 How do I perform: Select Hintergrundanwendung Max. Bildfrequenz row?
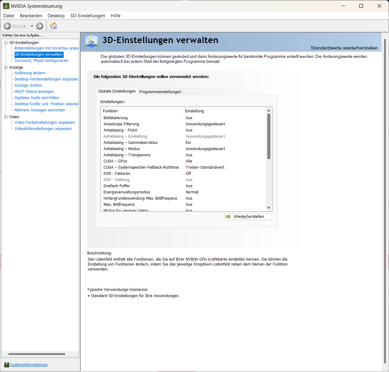pos(183,198)
